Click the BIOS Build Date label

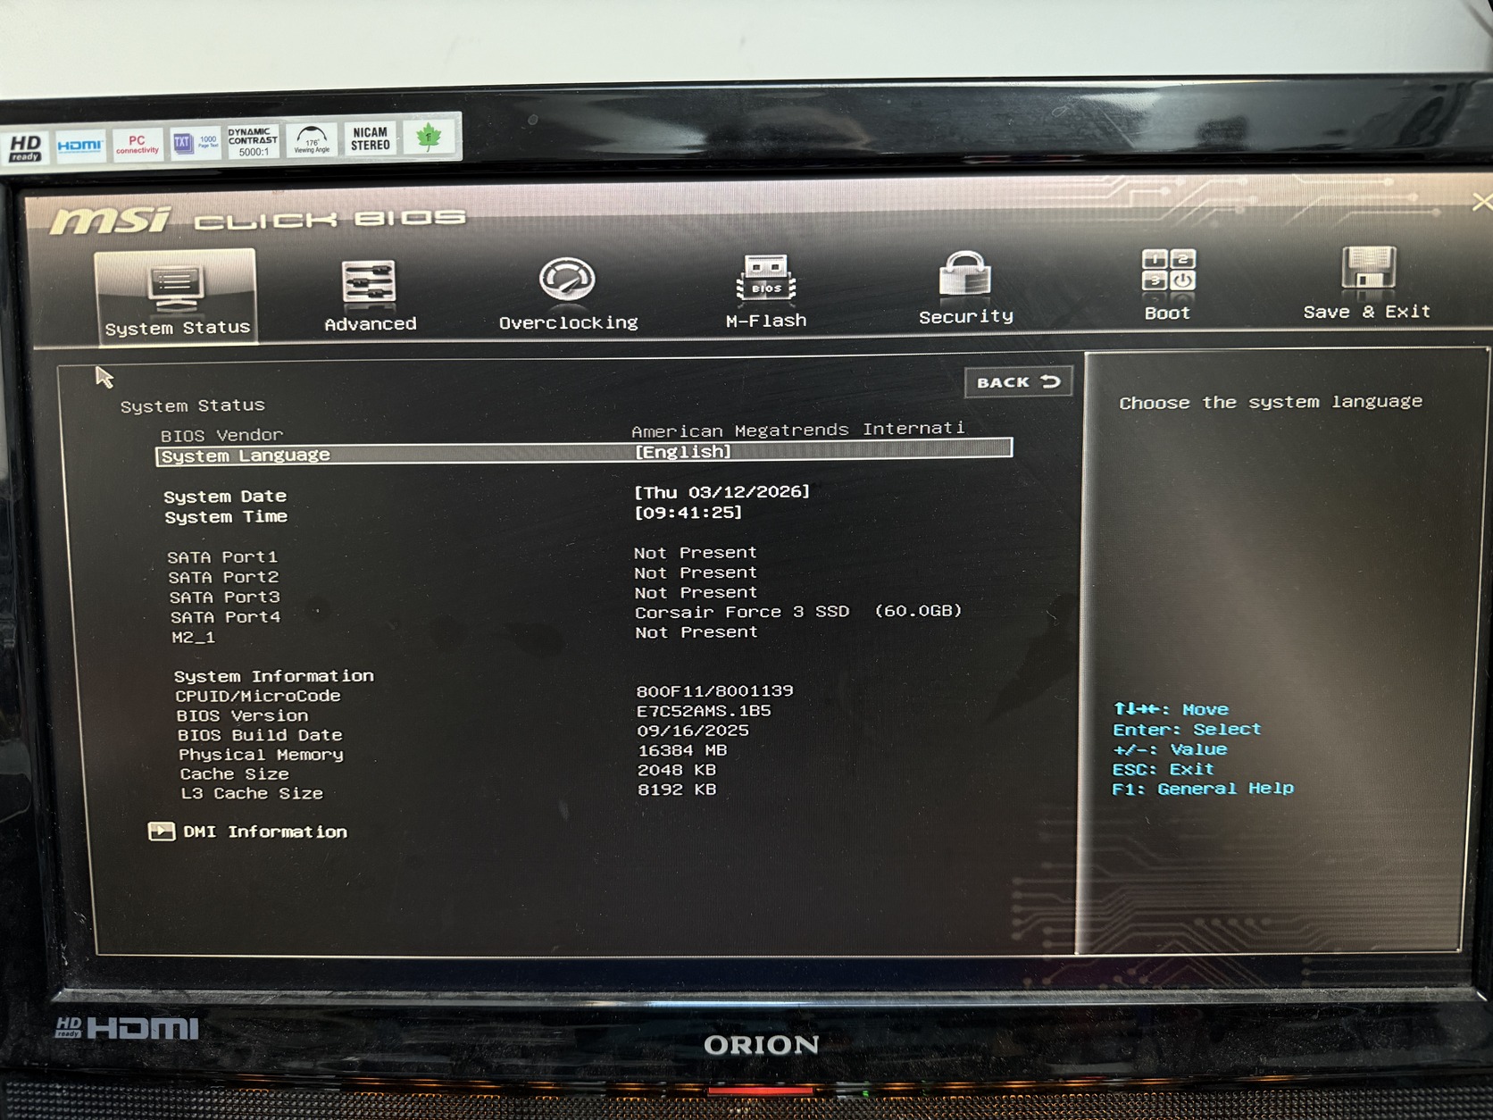pos(260,735)
